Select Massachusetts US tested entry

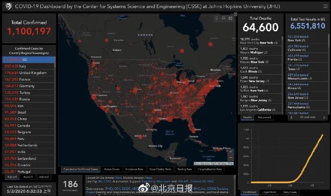tap(307, 77)
